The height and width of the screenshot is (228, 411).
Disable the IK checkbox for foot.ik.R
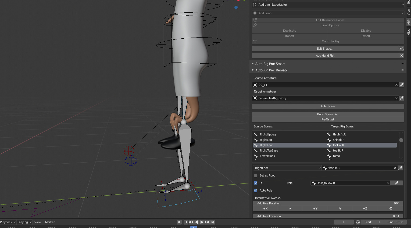click(255, 183)
